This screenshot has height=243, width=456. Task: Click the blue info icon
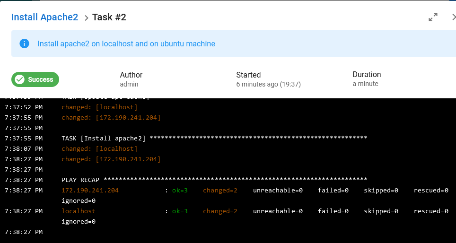pyautogui.click(x=24, y=43)
